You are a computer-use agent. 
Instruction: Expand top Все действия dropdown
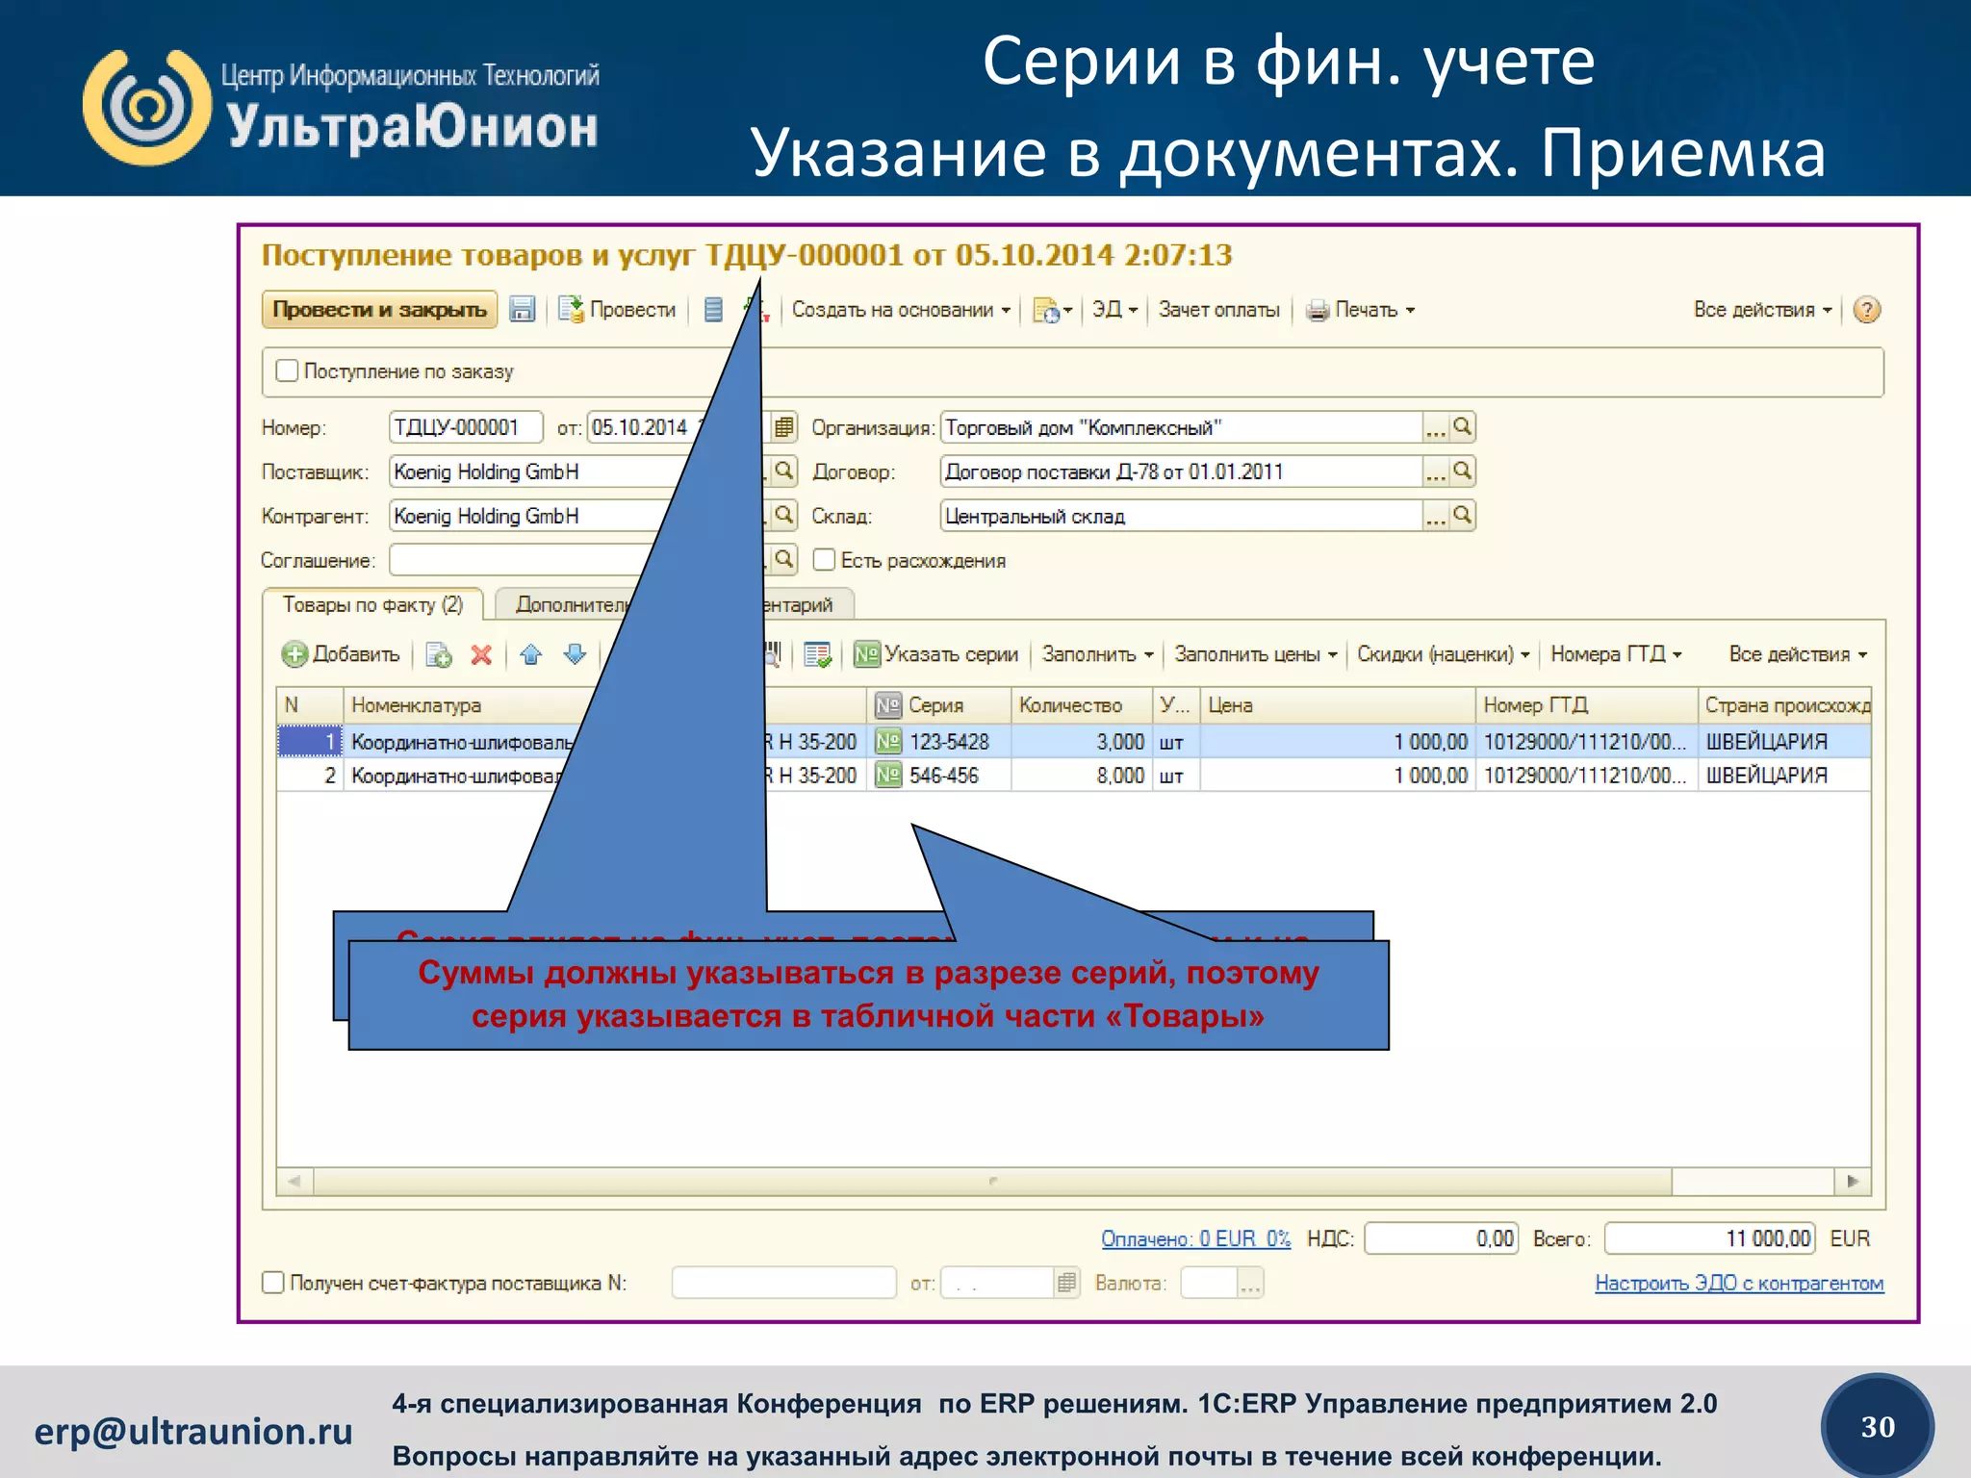1762,310
